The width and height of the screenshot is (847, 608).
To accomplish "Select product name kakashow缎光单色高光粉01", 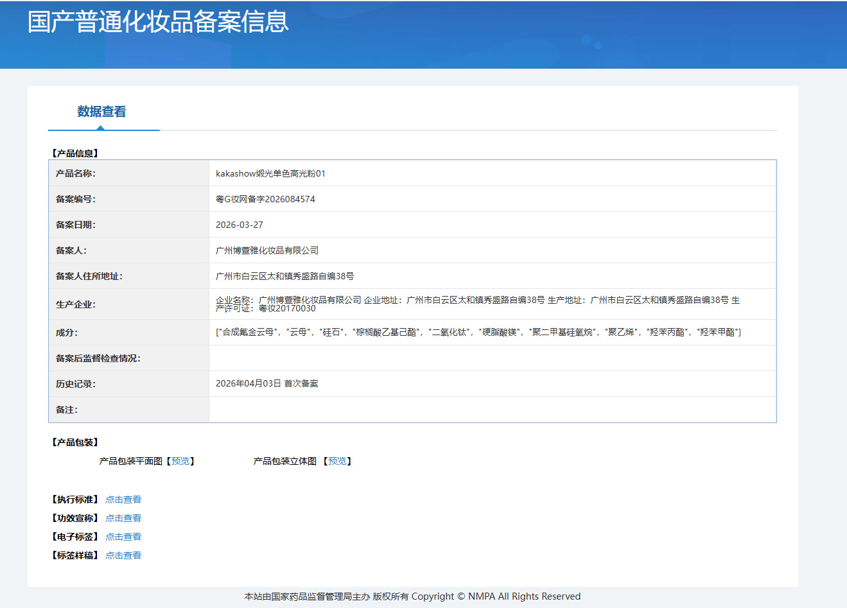I will point(270,173).
